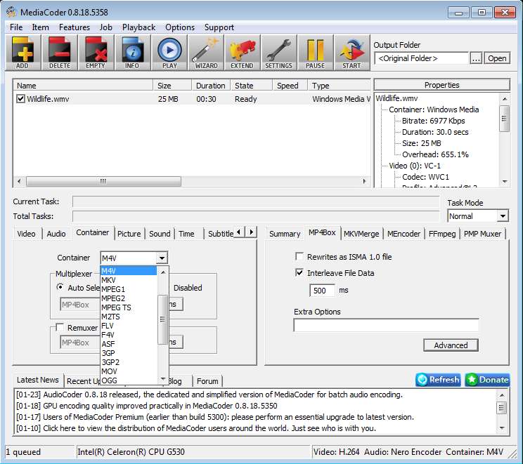Select MKV from the container list
This screenshot has width=523, height=464.
109,280
